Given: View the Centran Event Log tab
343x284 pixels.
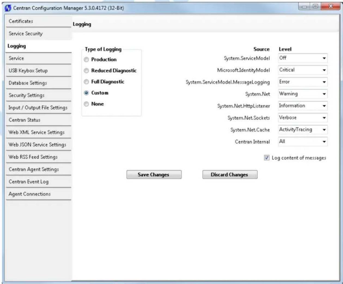Looking at the screenshot, I should coord(38,182).
